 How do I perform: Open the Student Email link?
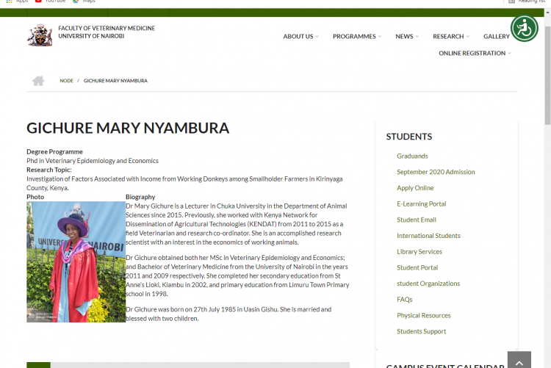pos(417,220)
